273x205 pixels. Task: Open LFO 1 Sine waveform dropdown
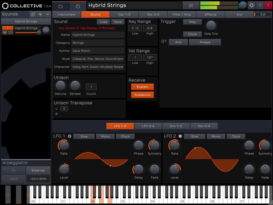pyautogui.click(x=84, y=136)
